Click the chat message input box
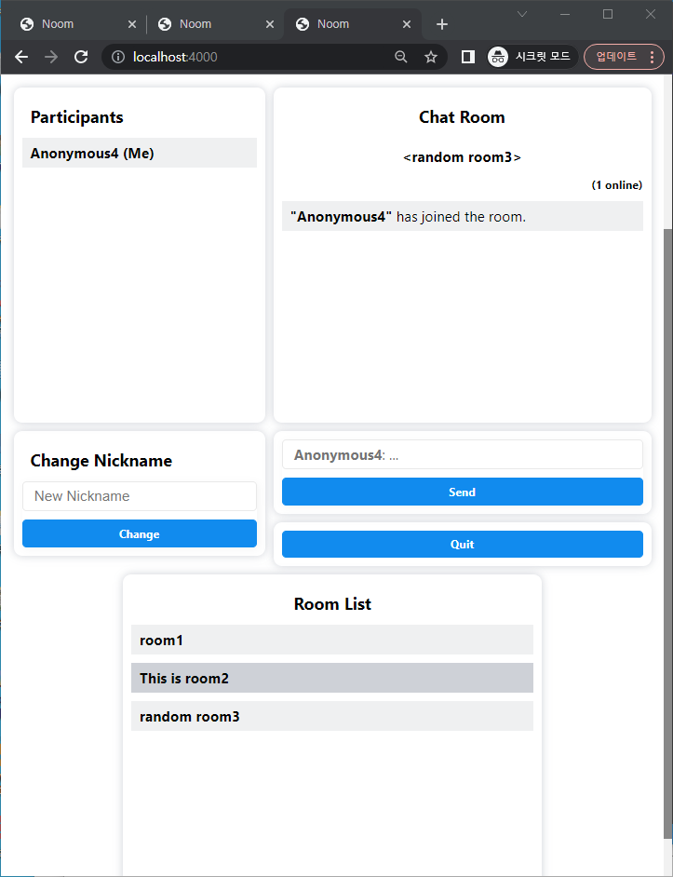 tap(462, 455)
